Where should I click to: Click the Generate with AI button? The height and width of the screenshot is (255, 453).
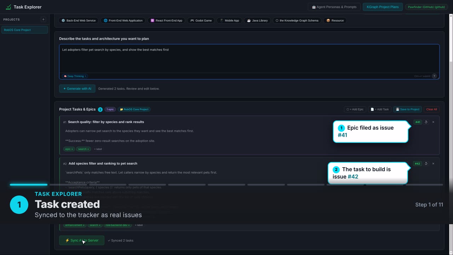[x=77, y=89]
